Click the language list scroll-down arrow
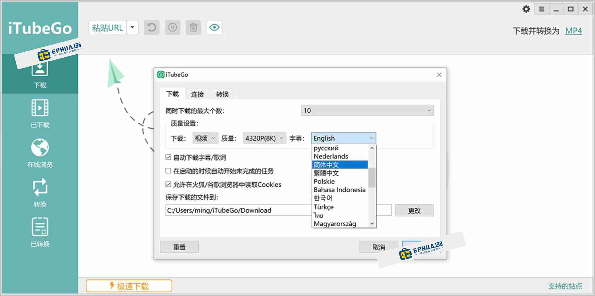Image resolution: width=595 pixels, height=296 pixels. (x=372, y=224)
